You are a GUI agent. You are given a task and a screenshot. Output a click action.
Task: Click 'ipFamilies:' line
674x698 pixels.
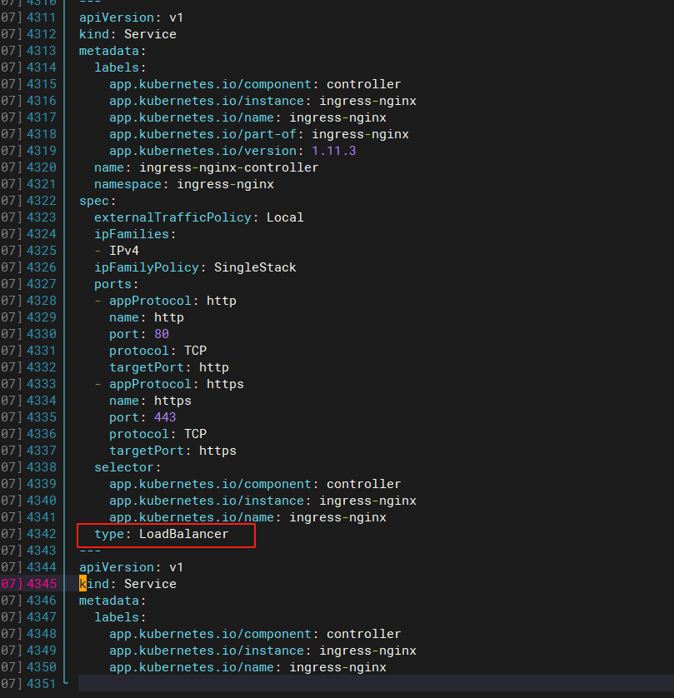pyautogui.click(x=135, y=234)
